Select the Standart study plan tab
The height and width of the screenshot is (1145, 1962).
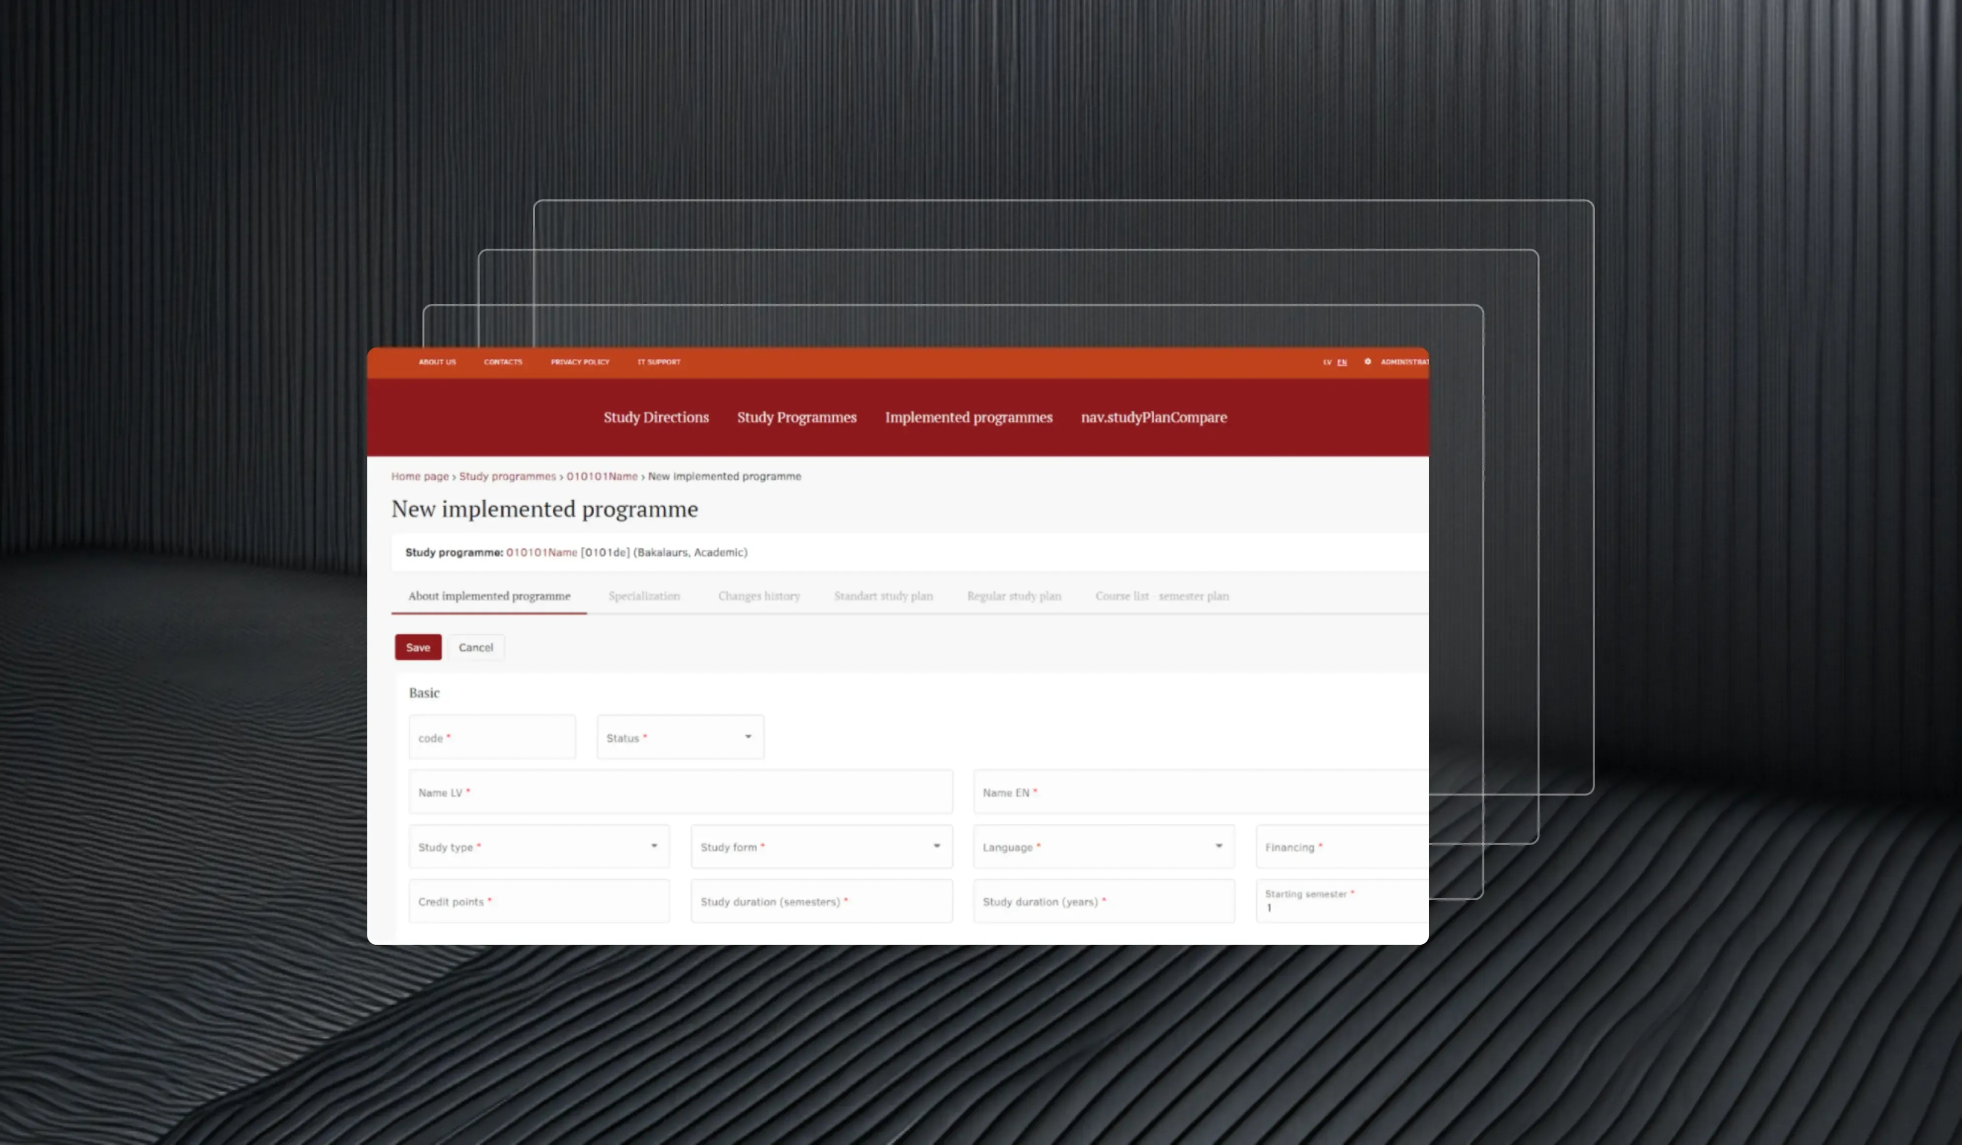pyautogui.click(x=884, y=595)
